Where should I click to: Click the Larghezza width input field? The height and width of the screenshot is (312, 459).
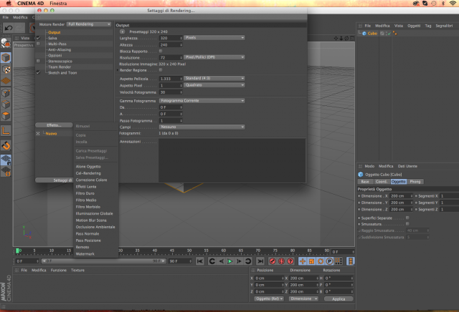click(171, 38)
